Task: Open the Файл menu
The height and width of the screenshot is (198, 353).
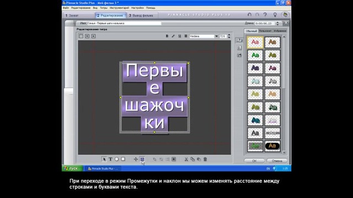Action: pyautogui.click(x=66, y=8)
